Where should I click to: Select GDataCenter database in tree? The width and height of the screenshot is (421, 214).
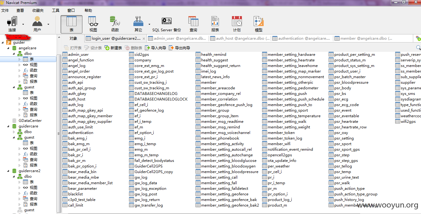[27, 121]
